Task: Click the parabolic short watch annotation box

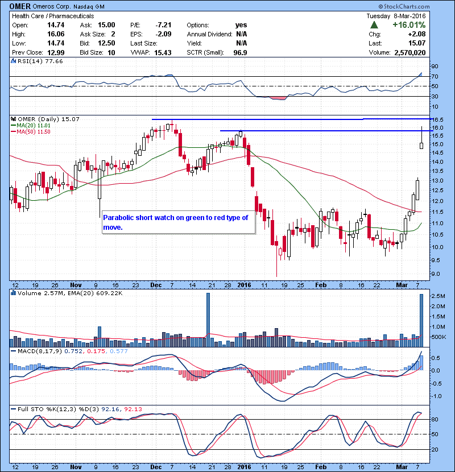Action: pos(179,222)
